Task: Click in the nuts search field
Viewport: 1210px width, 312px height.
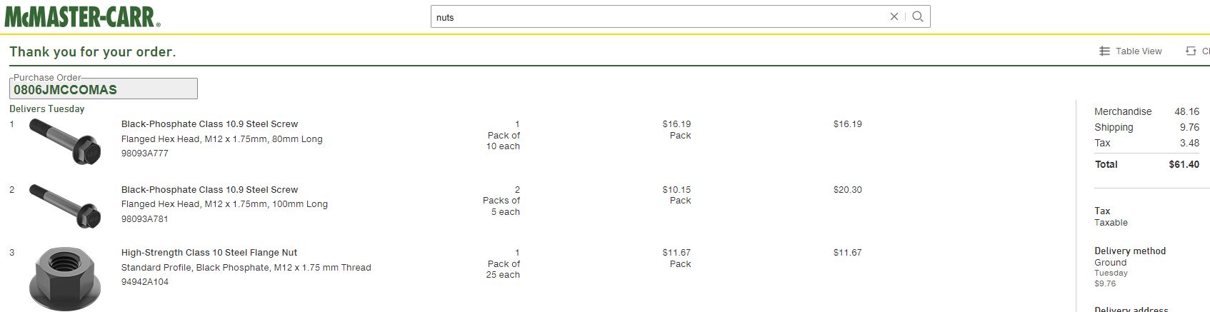Action: pyautogui.click(x=657, y=17)
